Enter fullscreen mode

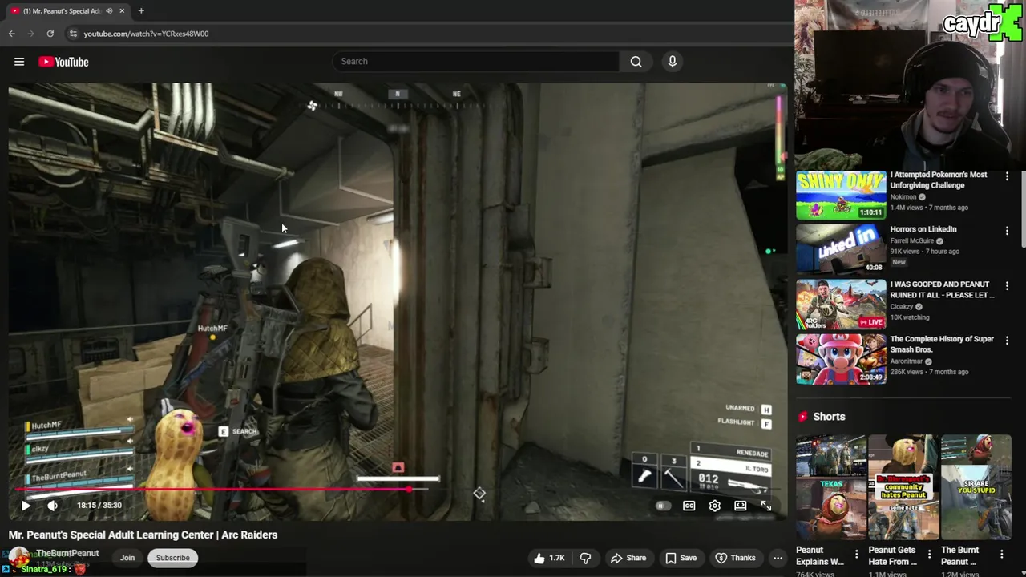pyautogui.click(x=766, y=506)
